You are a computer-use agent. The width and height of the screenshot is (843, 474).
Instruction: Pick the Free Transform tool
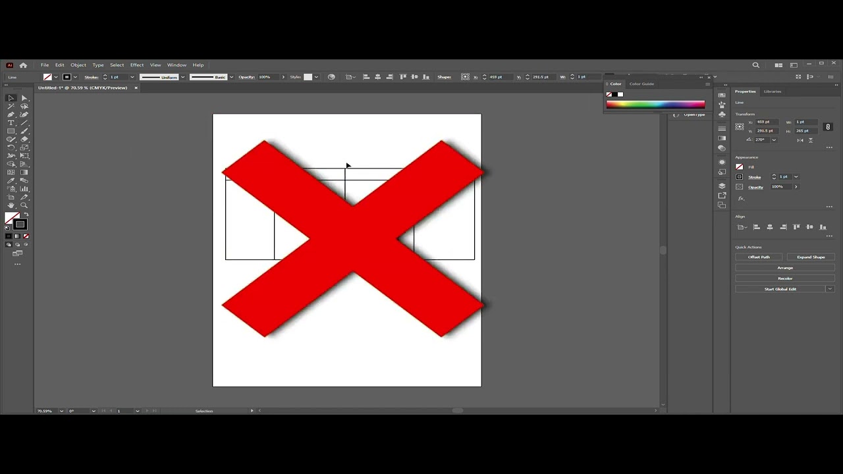(x=24, y=155)
